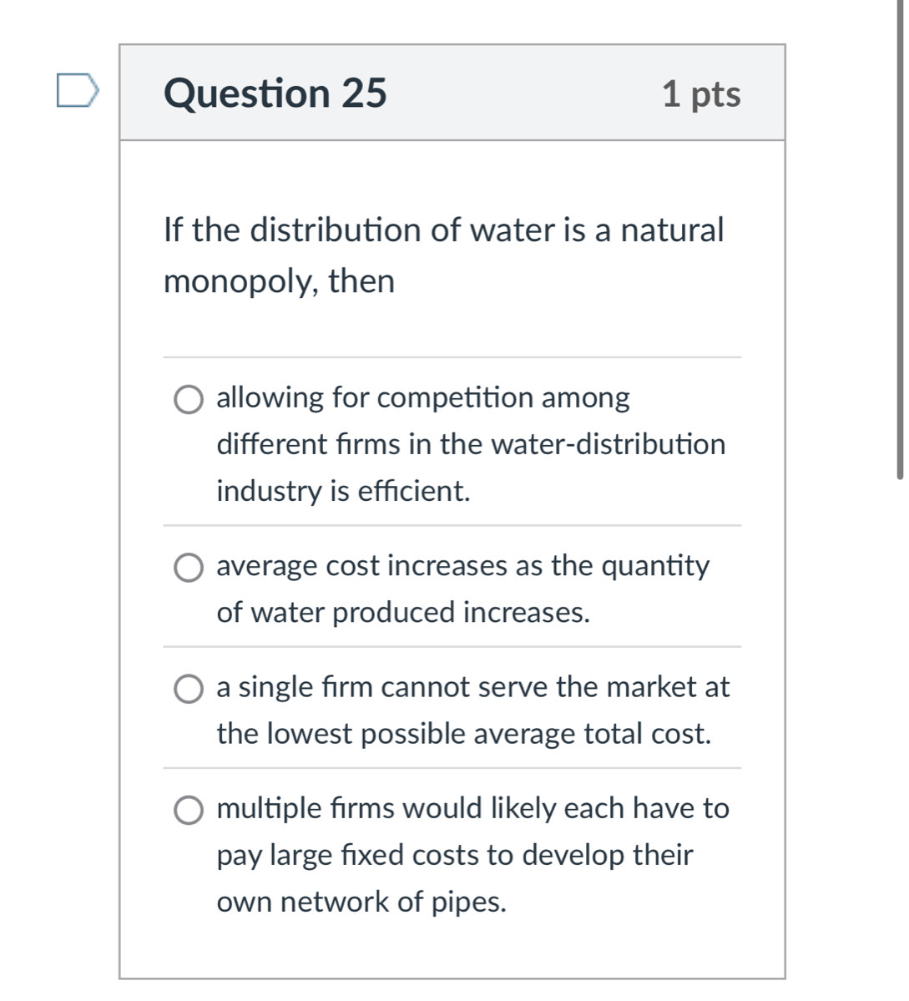The image size is (909, 1001).
Task: Click the "multiple firms would likely each" answer text
Action: (472, 808)
